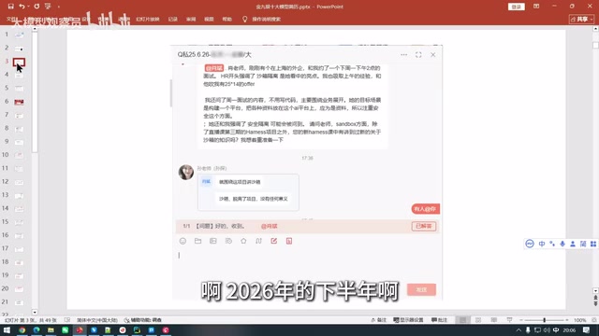Click the zoom out minus button
The width and height of the screenshot is (599, 336).
point(520,320)
